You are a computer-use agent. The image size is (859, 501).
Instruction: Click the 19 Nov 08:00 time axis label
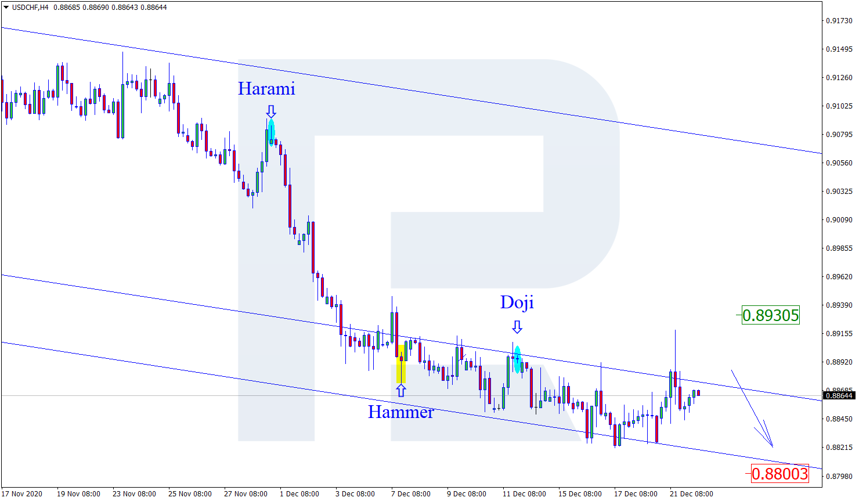(78, 494)
